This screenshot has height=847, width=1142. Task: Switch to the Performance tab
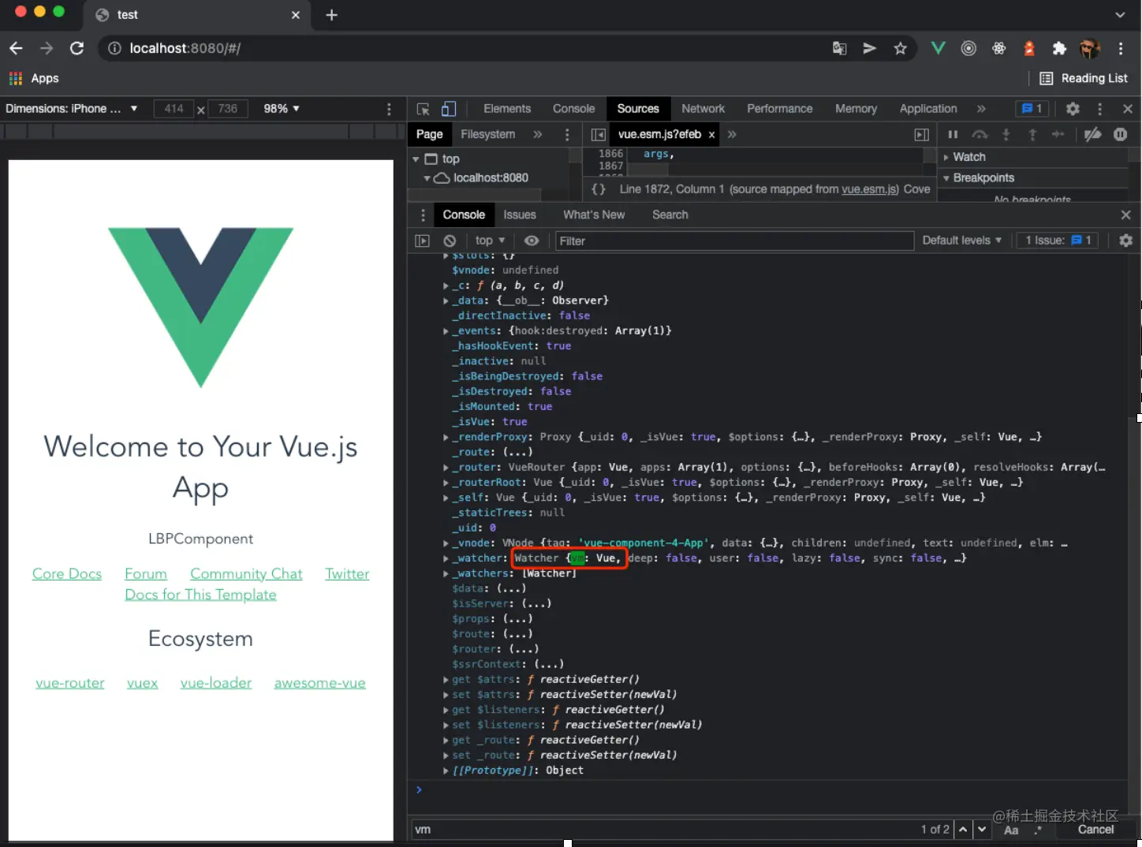[x=780, y=109]
